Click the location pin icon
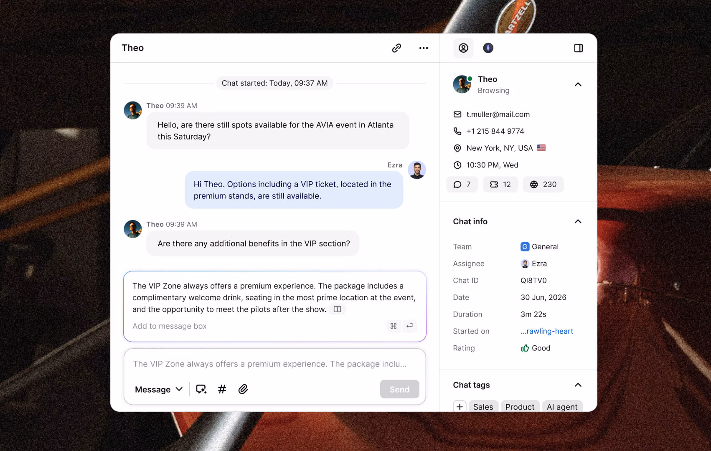 coord(457,148)
